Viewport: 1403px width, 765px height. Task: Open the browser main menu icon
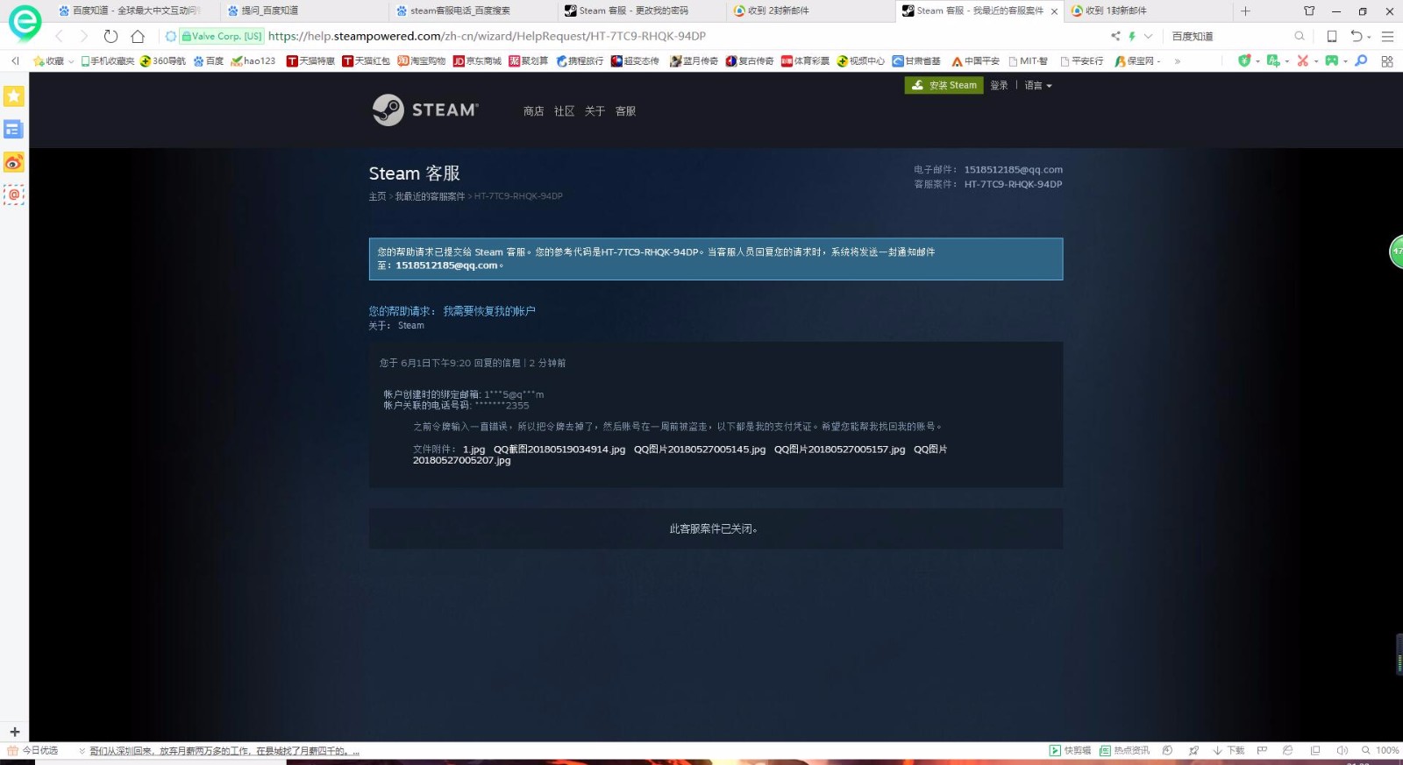tap(1387, 36)
